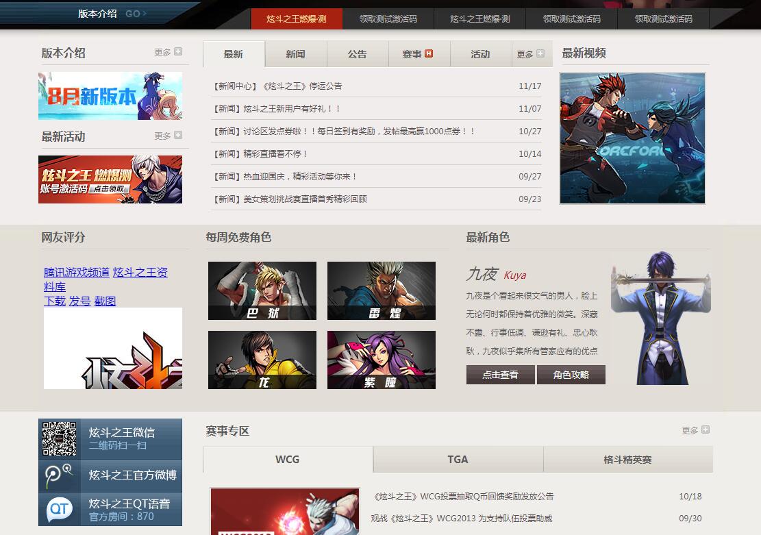The height and width of the screenshot is (535, 761).
Task: Open the 炫斗之王燃爆测 账号激活码 banner
Action: pyautogui.click(x=110, y=179)
